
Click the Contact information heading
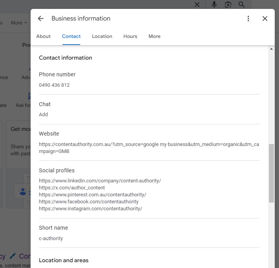coord(65,58)
